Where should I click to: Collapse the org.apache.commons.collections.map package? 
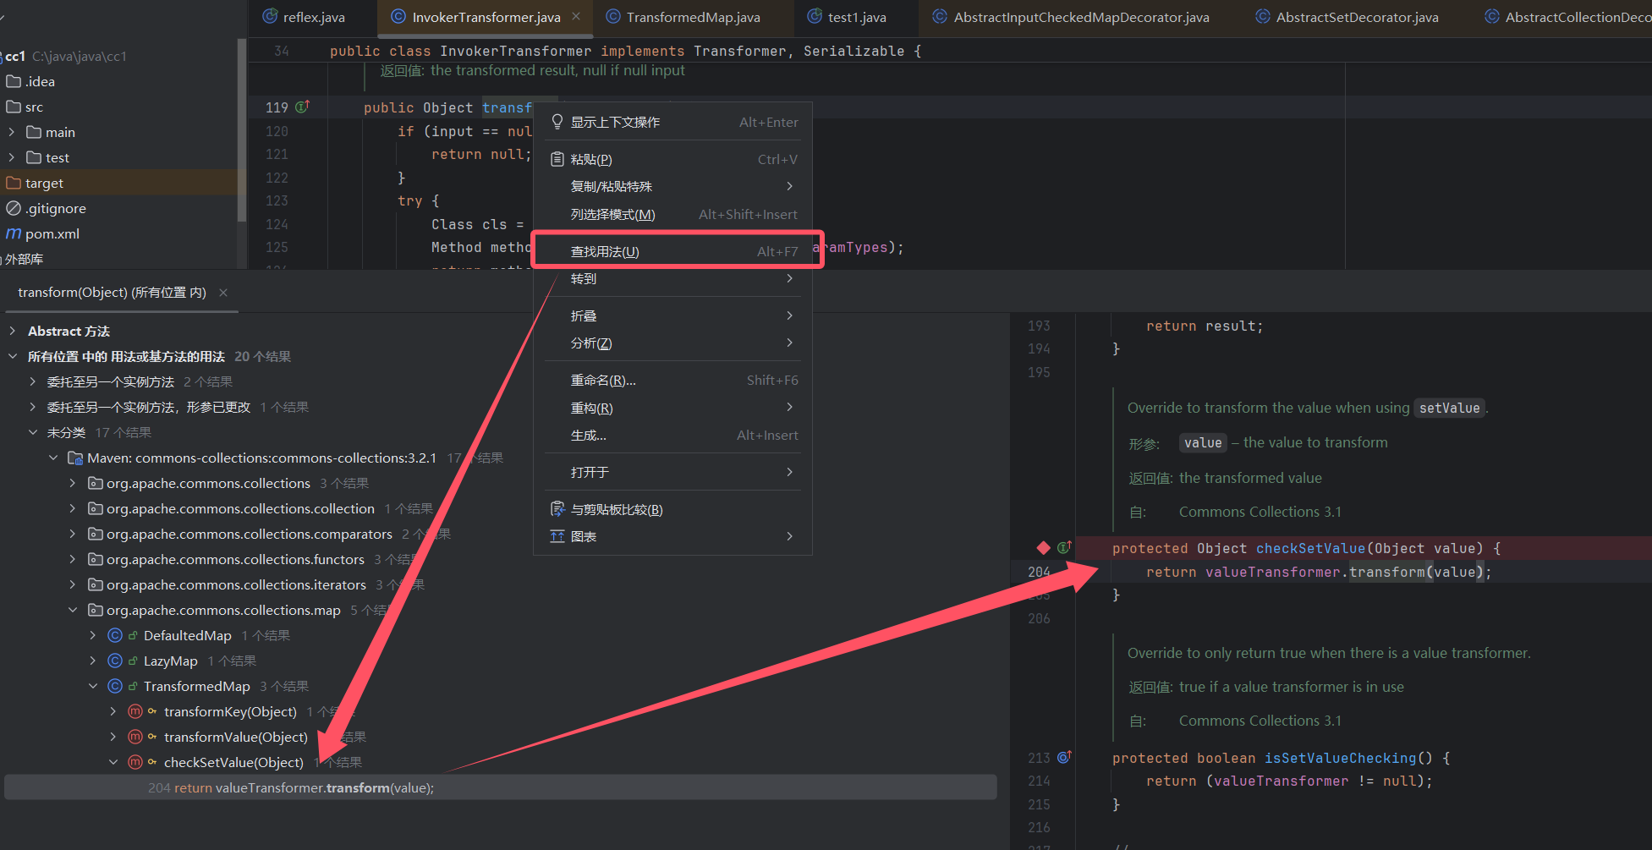coord(73,610)
